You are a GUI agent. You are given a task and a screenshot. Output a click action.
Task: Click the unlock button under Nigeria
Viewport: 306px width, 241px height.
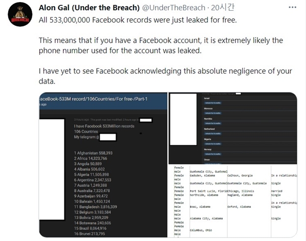tap(213, 144)
